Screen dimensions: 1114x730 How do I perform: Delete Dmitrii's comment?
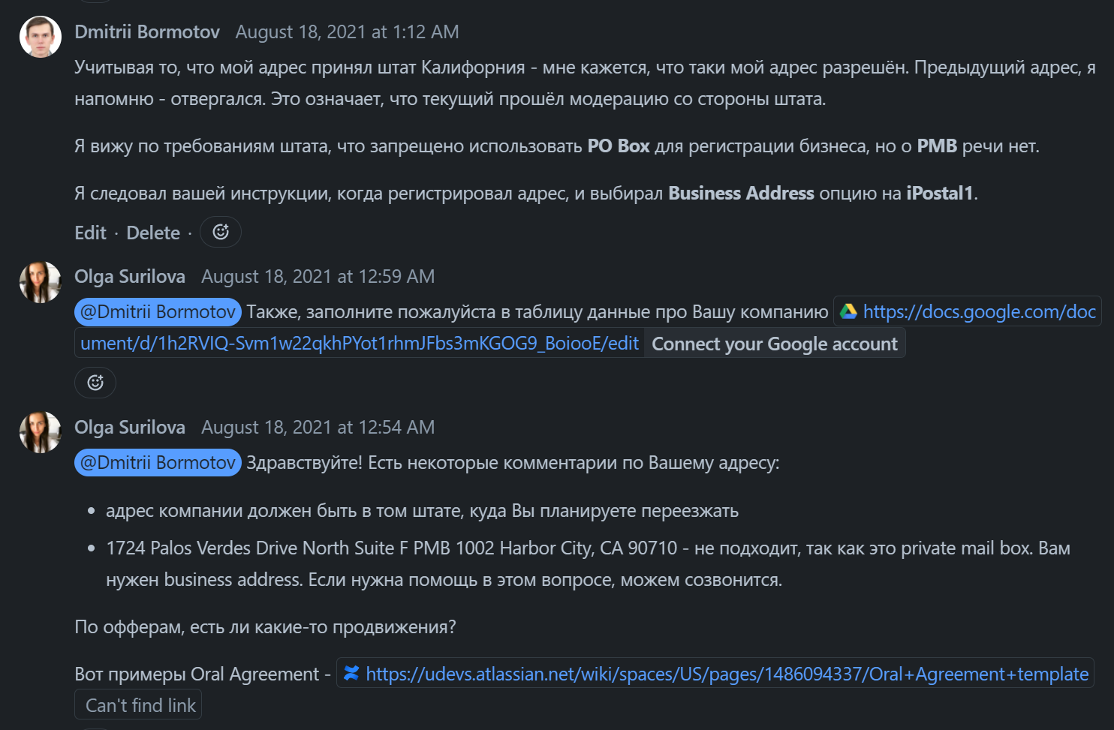click(153, 233)
